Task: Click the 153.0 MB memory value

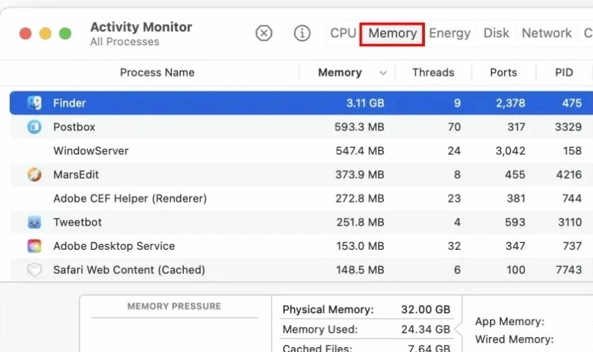Action: point(360,246)
